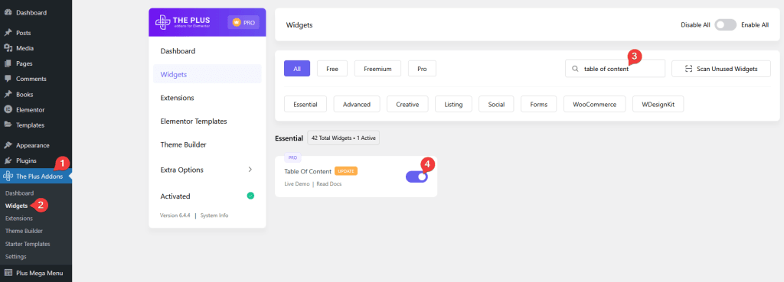Click Version 6.4.4 text
This screenshot has width=784, height=282.
(x=175, y=216)
